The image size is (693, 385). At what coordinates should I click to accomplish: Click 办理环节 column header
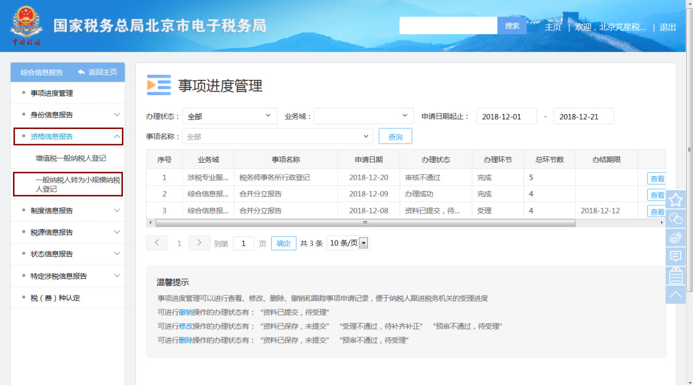[497, 160]
